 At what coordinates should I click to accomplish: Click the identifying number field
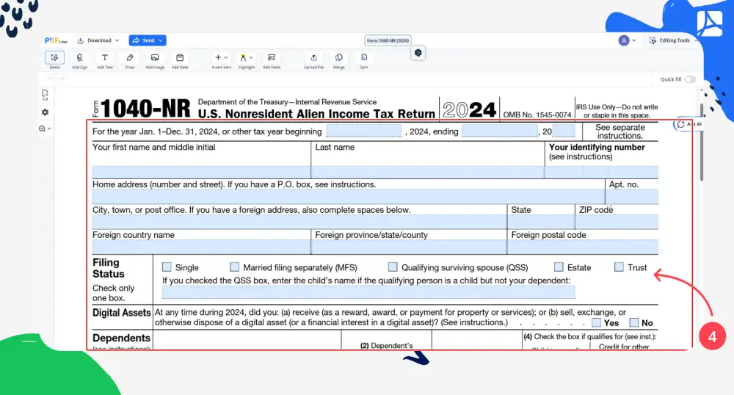[x=602, y=172]
